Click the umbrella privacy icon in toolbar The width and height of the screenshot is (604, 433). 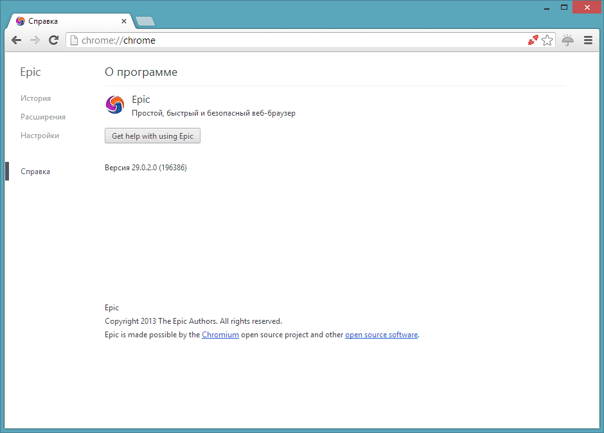point(568,40)
